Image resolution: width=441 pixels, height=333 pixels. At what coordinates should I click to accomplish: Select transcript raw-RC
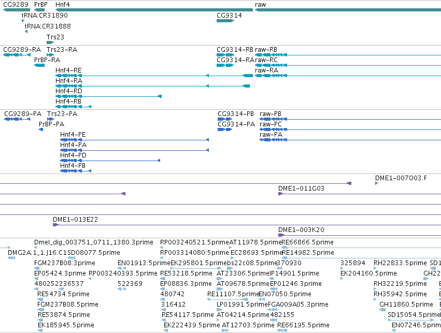[x=348, y=65]
